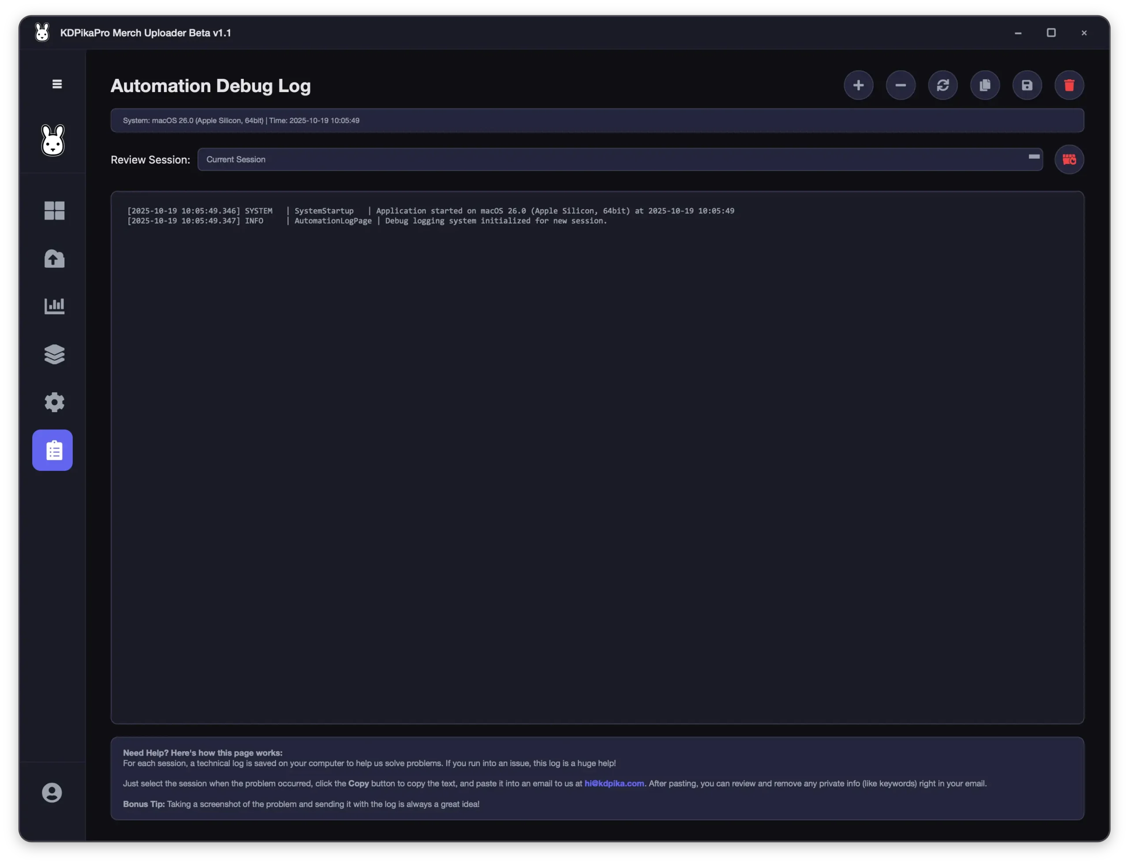Refresh the debug log
Viewport: 1129px width, 864px height.
pos(942,86)
